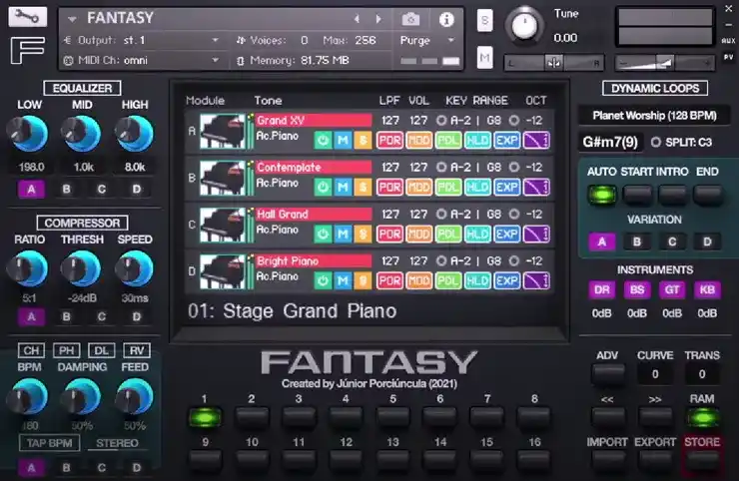Open velocity curve icon on Hall Grand row

tap(536, 234)
